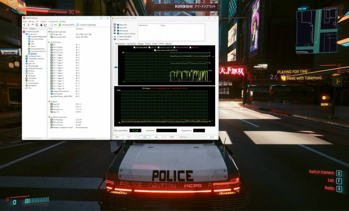The height and width of the screenshot is (211, 349).
Task: Click the Refresh icon in AIDA64 toolbar
Action: (37, 25)
